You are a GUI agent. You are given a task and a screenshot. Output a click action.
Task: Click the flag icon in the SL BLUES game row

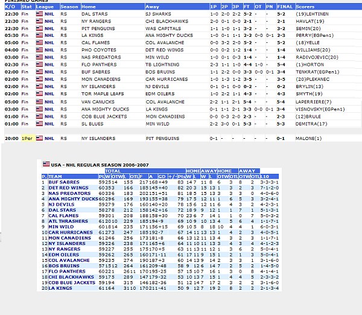(x=40, y=123)
